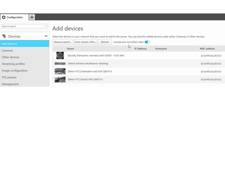The image size is (225, 169).
Task: Select the Station Entrance multisensor thumbnail
Action: pyautogui.click(x=60, y=64)
